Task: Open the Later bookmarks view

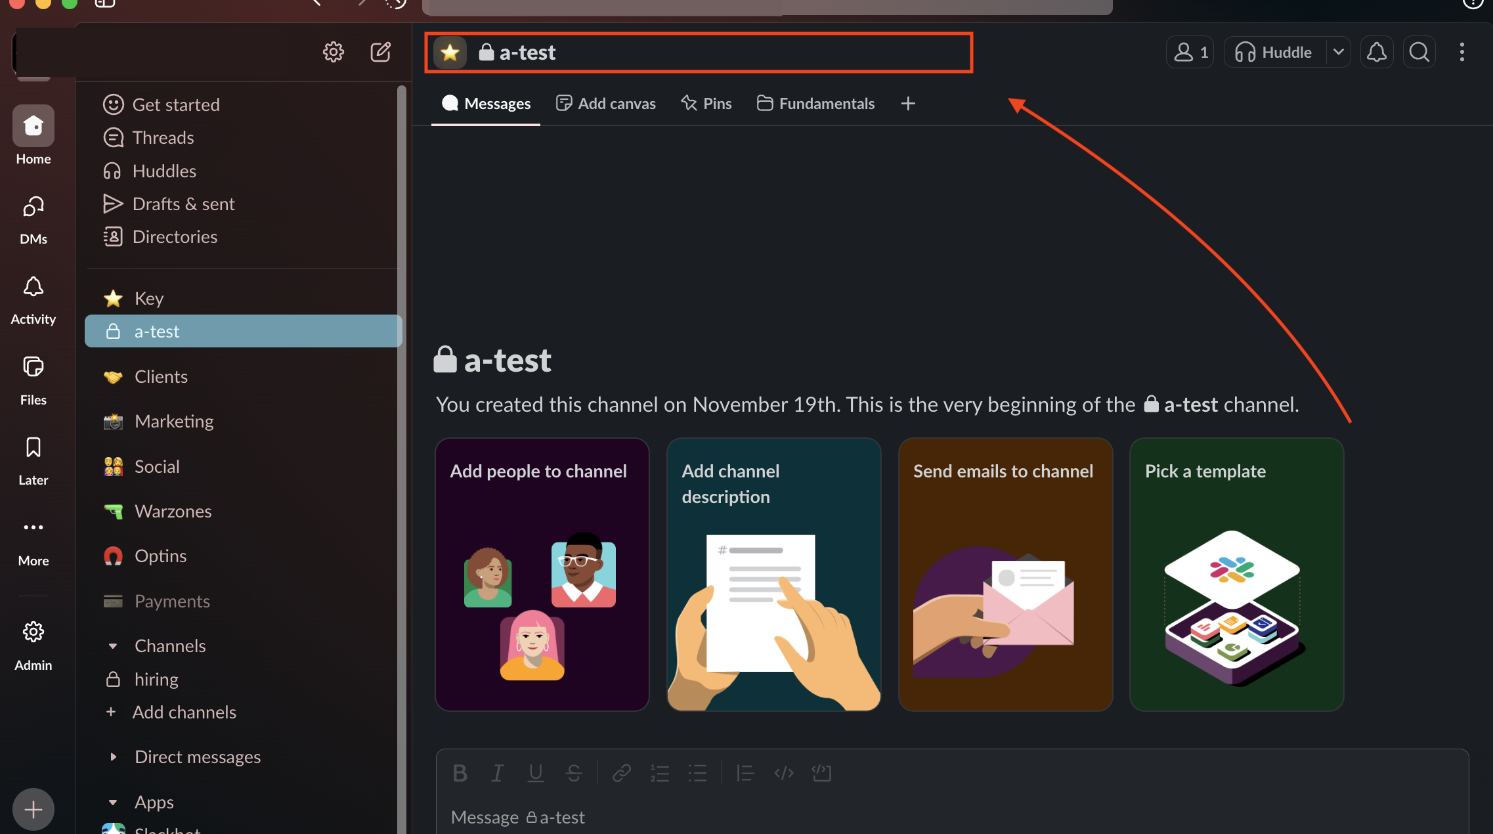Action: coord(33,461)
